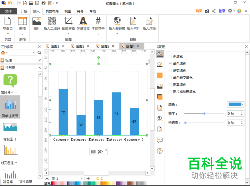The width and height of the screenshot is (250, 186).
Task: Close the 柱形图 library section
Action: [x=40, y=68]
